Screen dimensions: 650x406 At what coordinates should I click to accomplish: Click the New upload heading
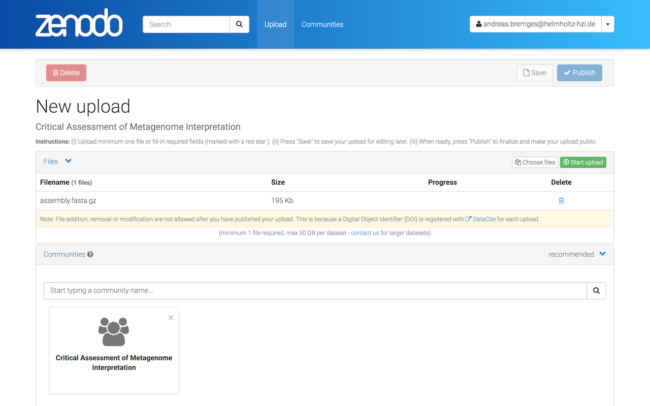click(83, 106)
